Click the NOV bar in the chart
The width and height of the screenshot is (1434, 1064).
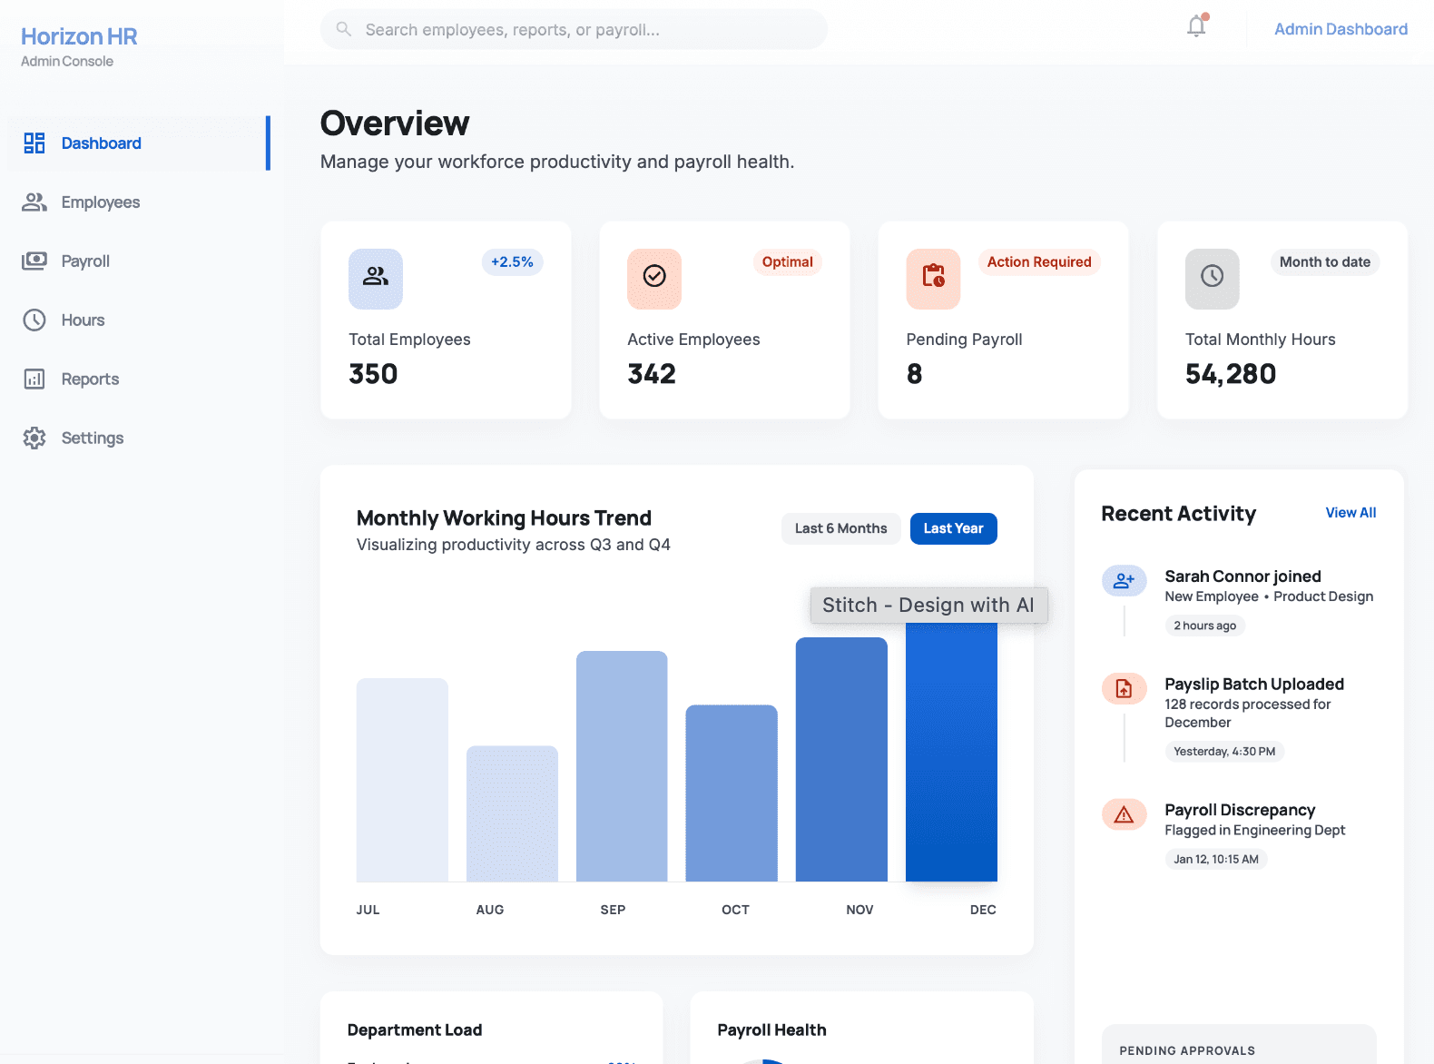point(841,759)
